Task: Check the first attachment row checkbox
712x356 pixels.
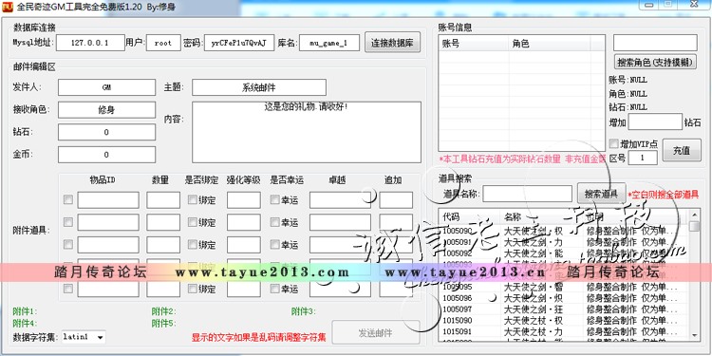Action: pos(68,199)
